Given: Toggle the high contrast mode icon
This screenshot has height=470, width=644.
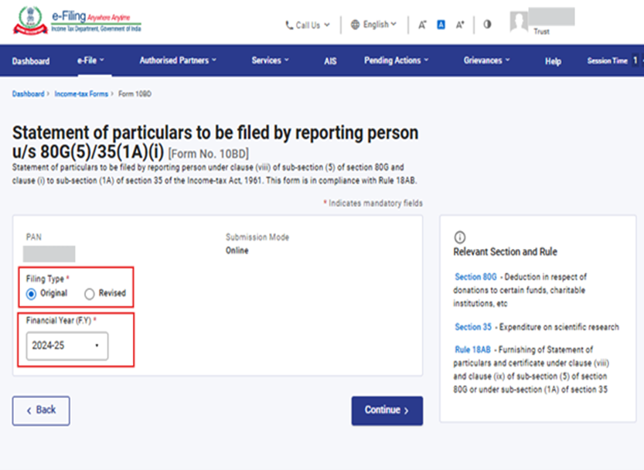Looking at the screenshot, I should tap(487, 24).
